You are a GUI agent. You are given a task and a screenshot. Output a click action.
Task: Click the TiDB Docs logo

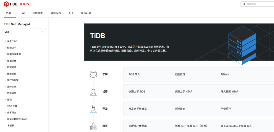tap(16, 4)
